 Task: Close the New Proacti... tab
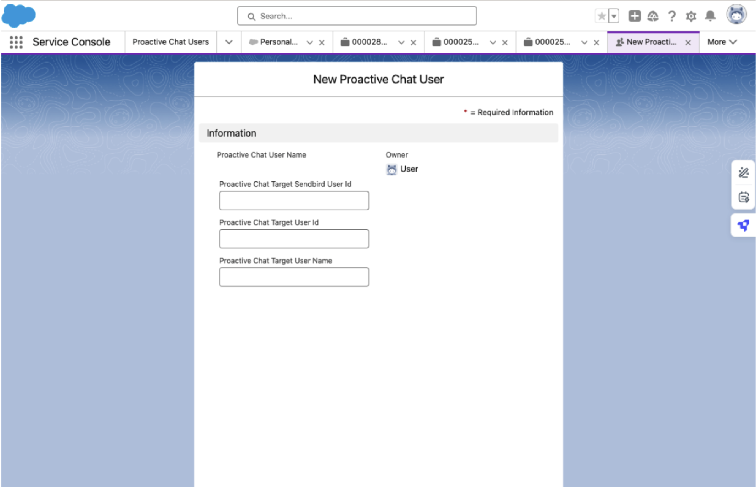coord(688,43)
